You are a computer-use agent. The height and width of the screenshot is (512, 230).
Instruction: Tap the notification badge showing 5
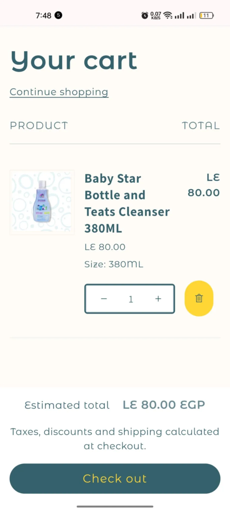(x=58, y=15)
